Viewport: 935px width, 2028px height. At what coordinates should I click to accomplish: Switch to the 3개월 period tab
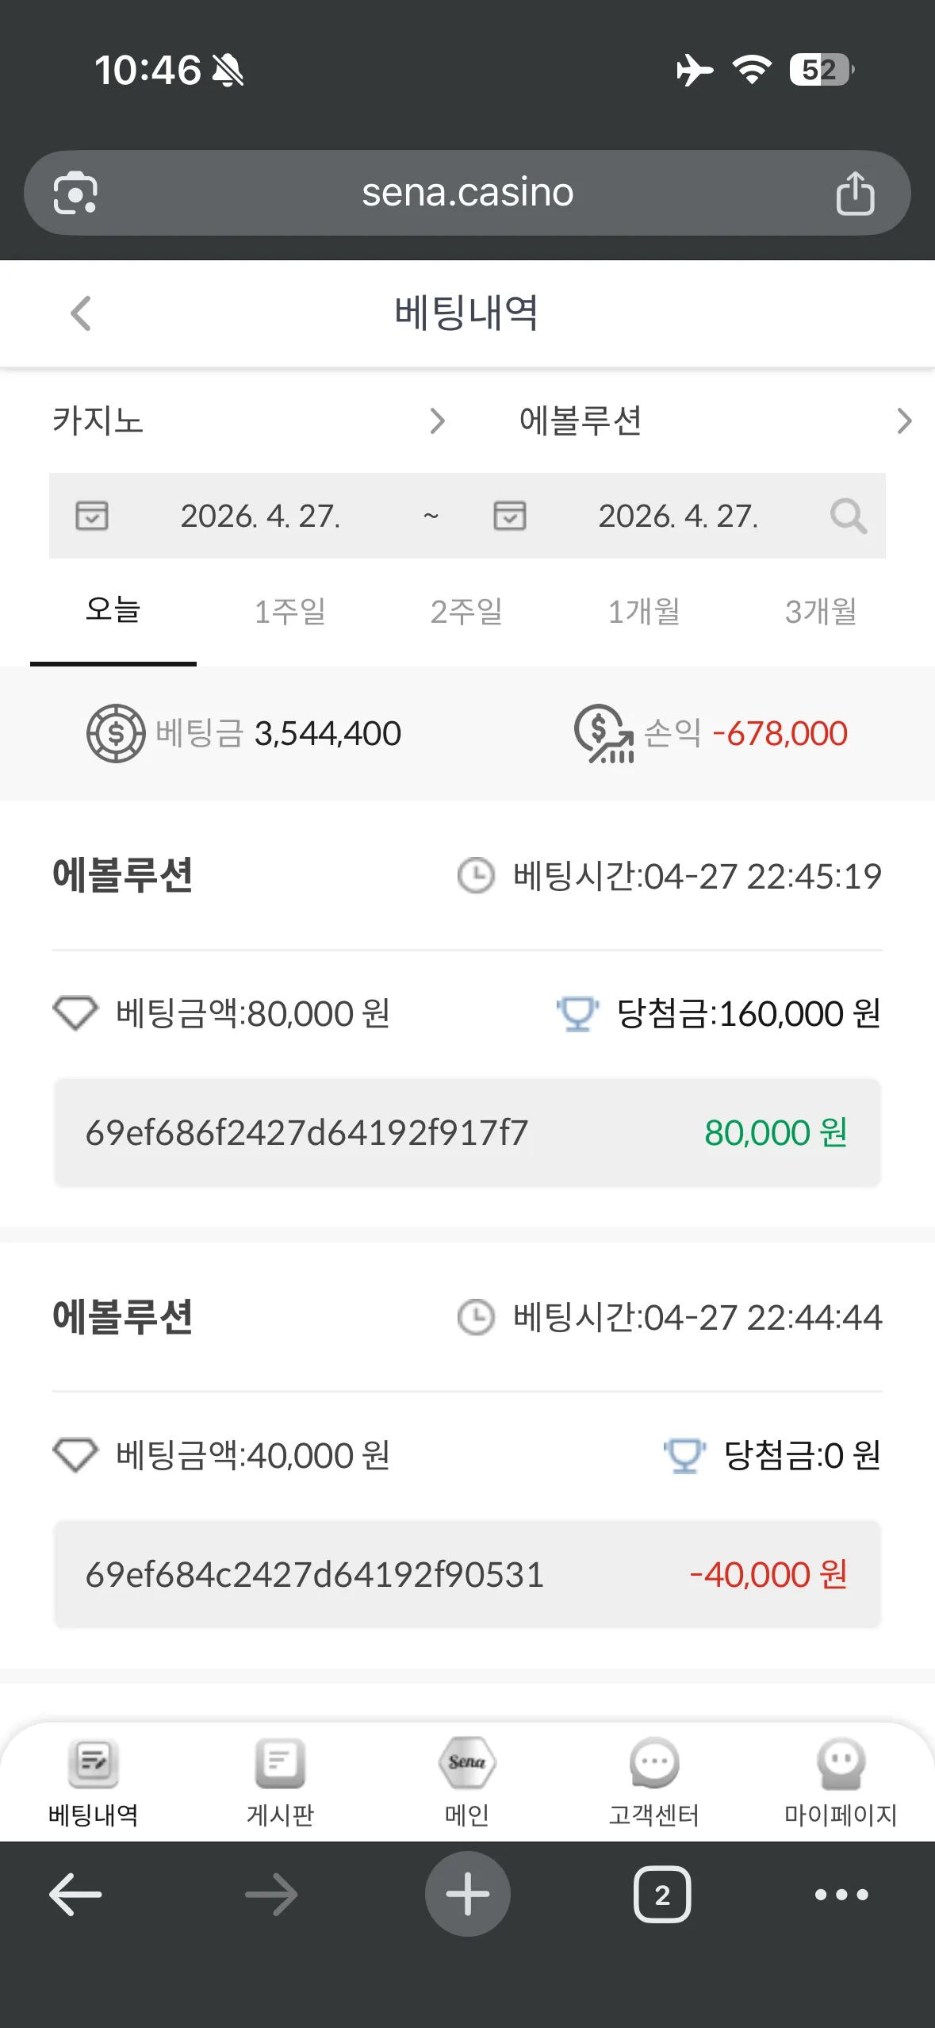coord(821,612)
